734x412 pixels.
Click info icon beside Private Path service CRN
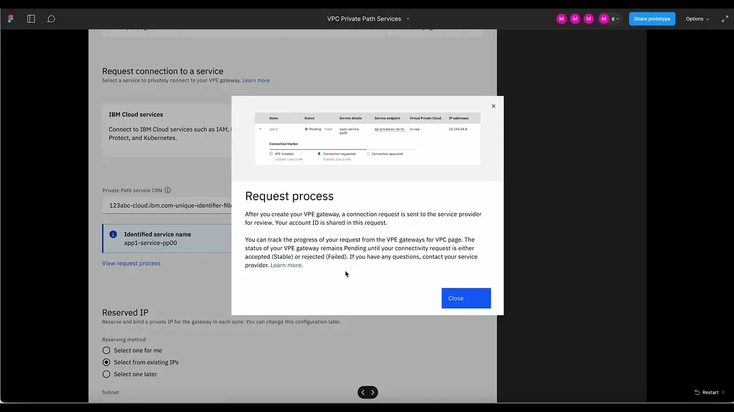click(167, 191)
